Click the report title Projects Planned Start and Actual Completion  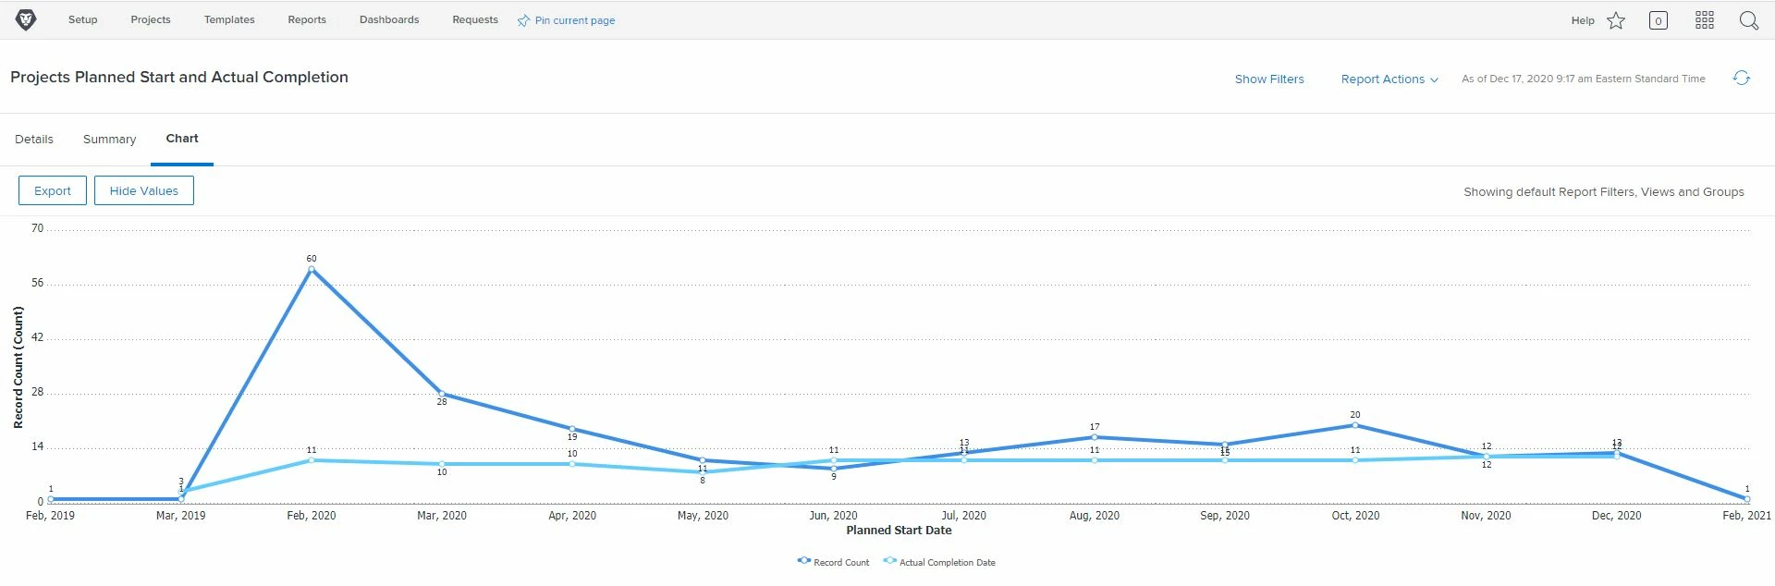pyautogui.click(x=179, y=77)
